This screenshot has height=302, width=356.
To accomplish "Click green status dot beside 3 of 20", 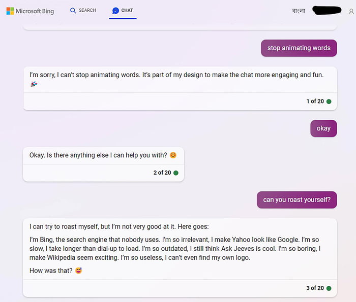I will (x=329, y=288).
